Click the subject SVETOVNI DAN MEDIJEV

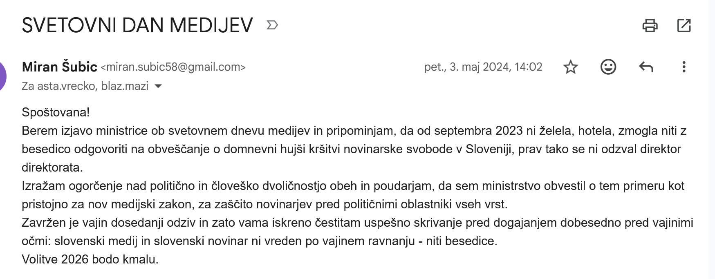point(137,25)
